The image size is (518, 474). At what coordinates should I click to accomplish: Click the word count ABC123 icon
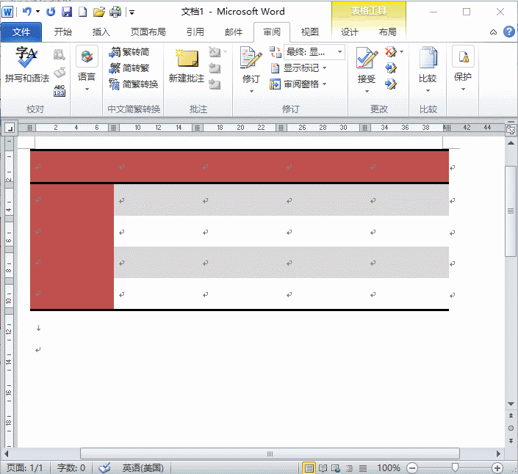(x=60, y=90)
